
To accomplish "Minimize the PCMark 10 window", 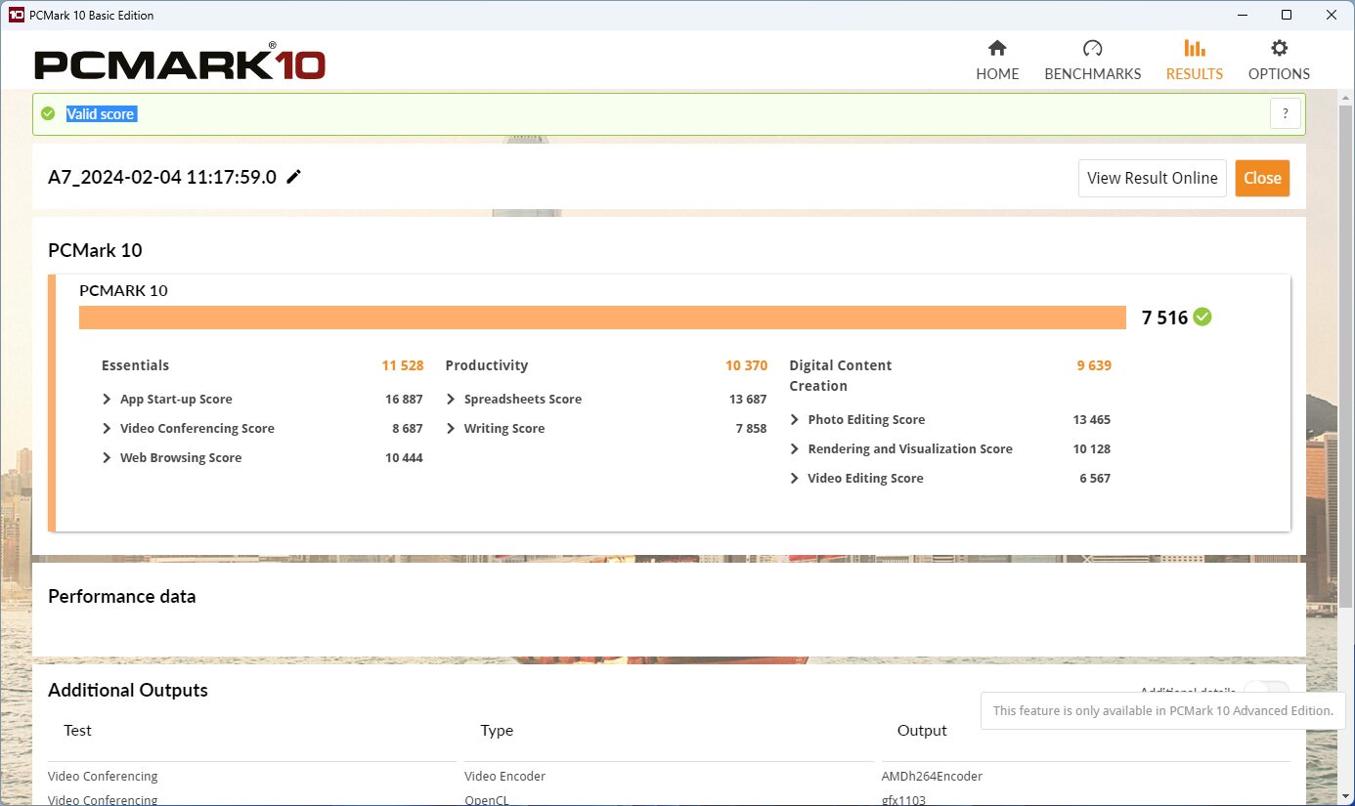I will [1243, 15].
